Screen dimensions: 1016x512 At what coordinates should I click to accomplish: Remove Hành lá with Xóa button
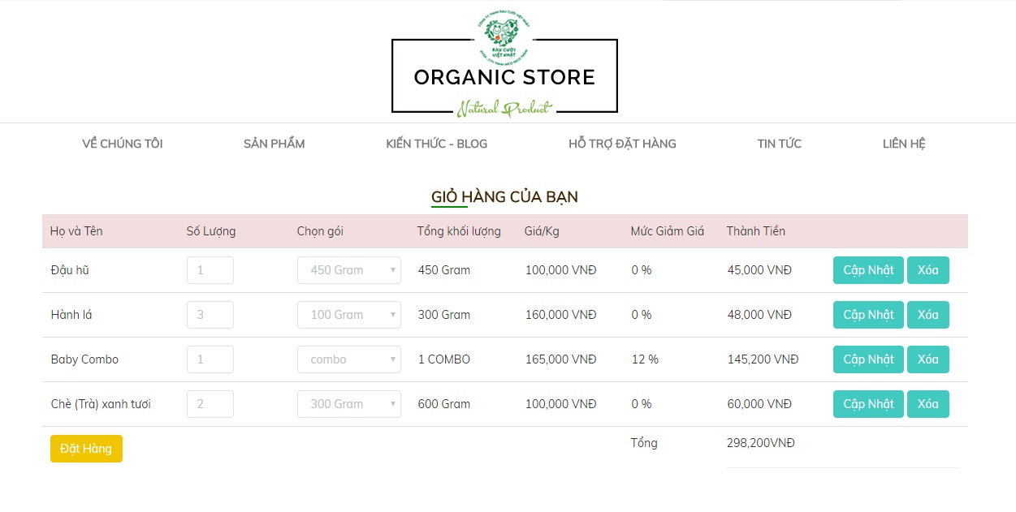(x=927, y=315)
